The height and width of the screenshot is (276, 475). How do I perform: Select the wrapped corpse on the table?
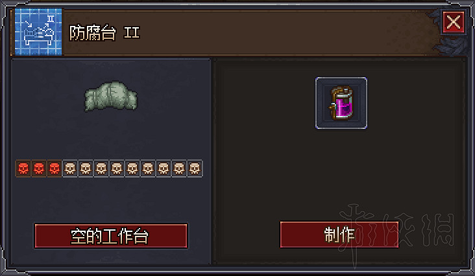click(110, 96)
